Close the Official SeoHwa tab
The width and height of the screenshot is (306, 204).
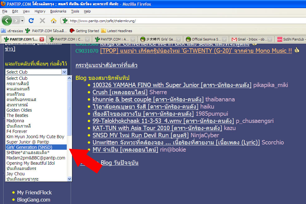coord(224,39)
